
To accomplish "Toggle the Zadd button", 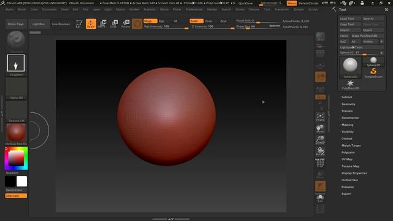I will click(196, 21).
